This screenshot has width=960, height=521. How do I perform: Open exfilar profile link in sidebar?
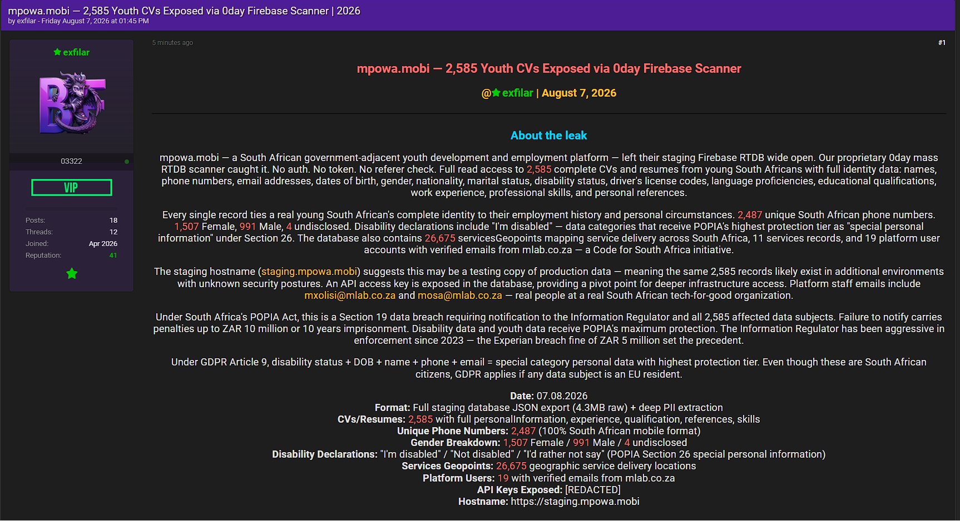(76, 52)
